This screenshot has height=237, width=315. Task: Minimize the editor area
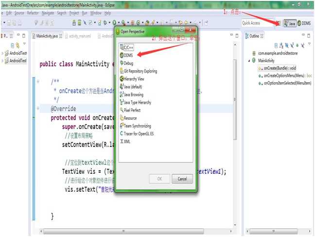click(x=231, y=35)
